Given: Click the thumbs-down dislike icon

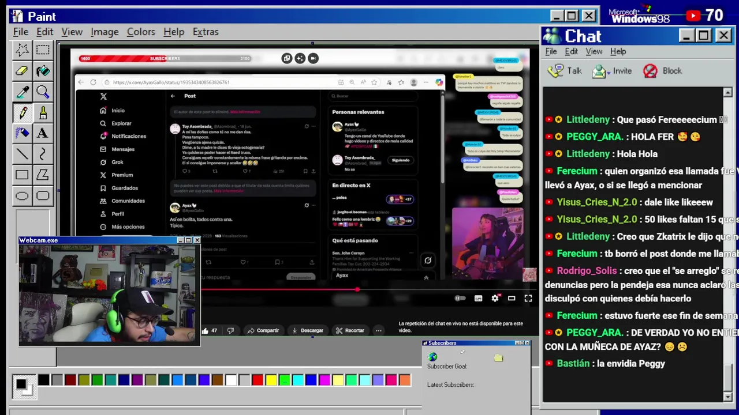Looking at the screenshot, I should coord(230,330).
